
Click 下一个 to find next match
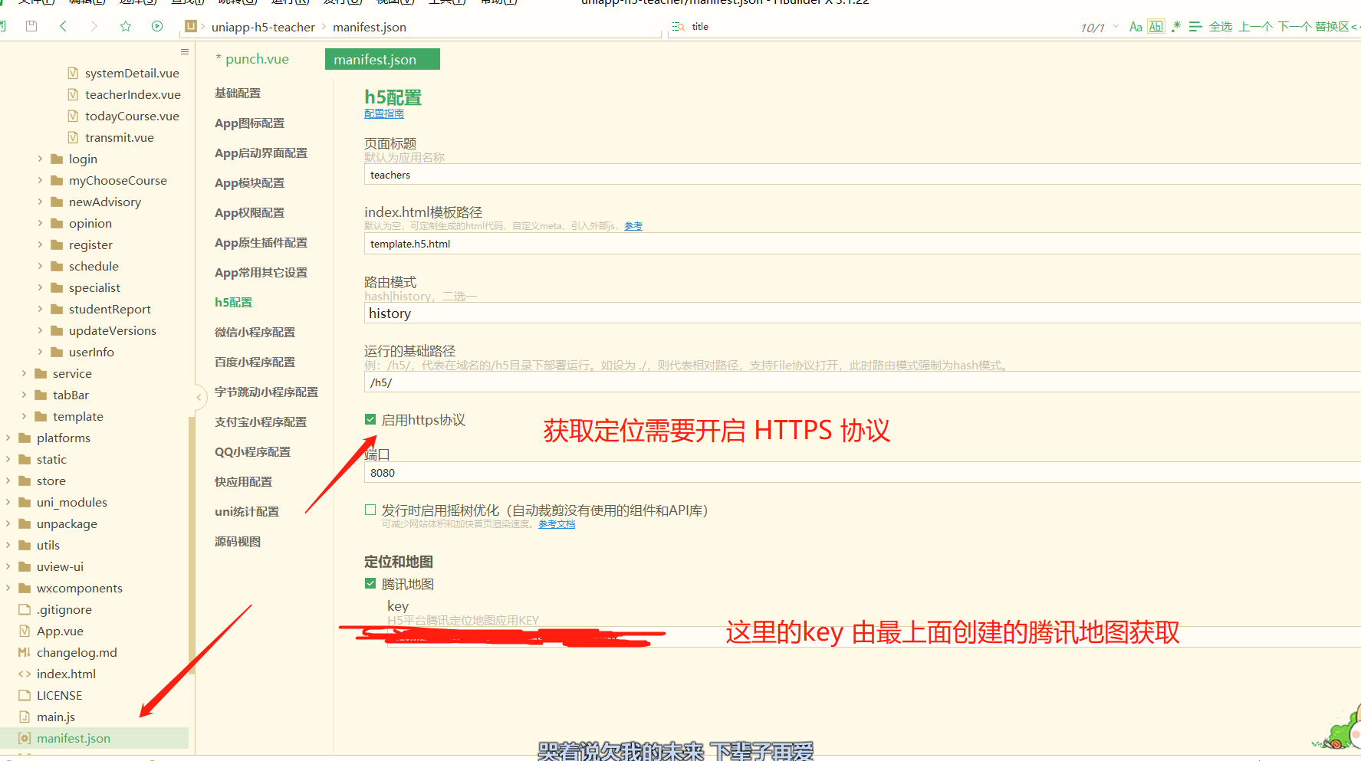click(1294, 27)
